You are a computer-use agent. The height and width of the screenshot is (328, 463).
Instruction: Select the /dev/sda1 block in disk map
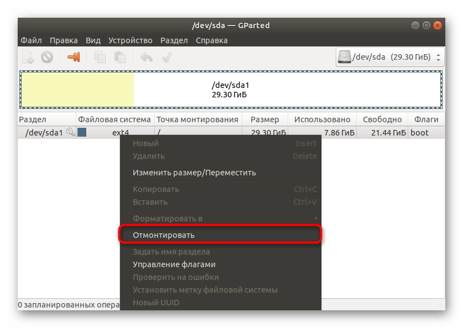click(x=231, y=90)
